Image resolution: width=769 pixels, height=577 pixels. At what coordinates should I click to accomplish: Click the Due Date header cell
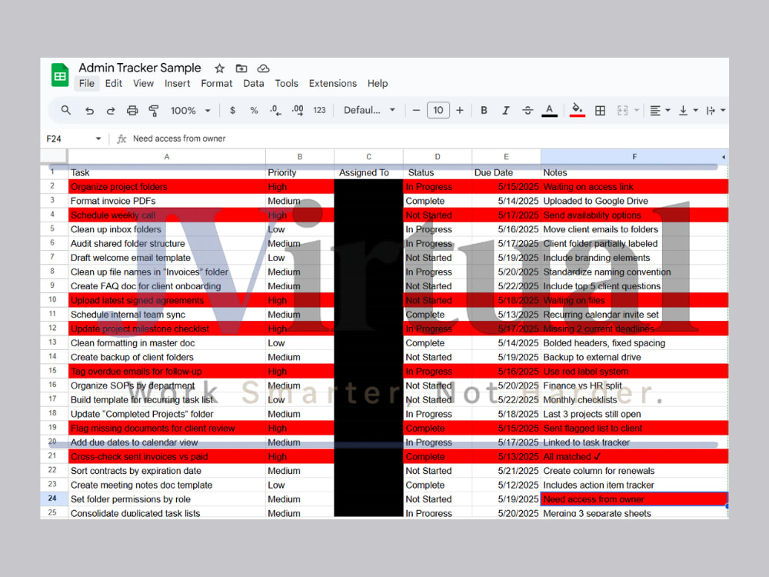[x=506, y=172]
